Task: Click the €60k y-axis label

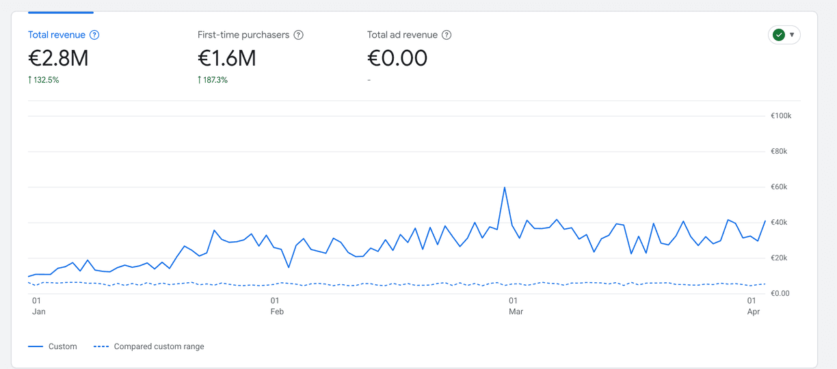Action: pyautogui.click(x=779, y=187)
